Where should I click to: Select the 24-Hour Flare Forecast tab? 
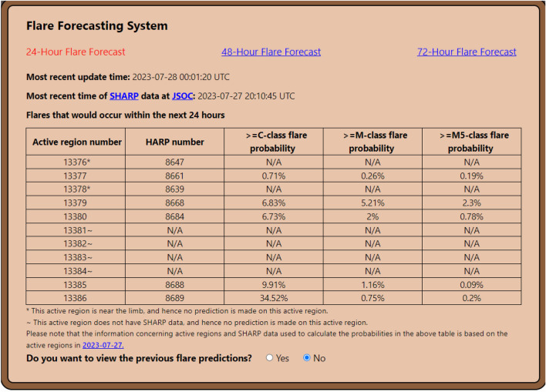[76, 52]
